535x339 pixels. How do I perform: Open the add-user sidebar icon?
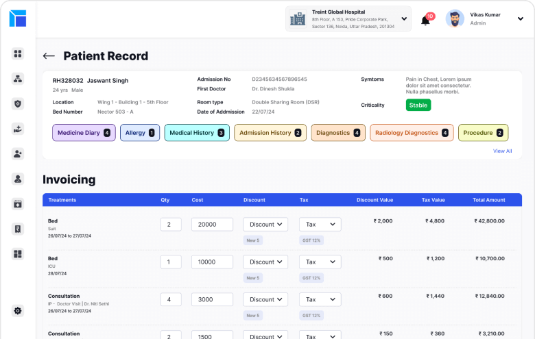(18, 154)
